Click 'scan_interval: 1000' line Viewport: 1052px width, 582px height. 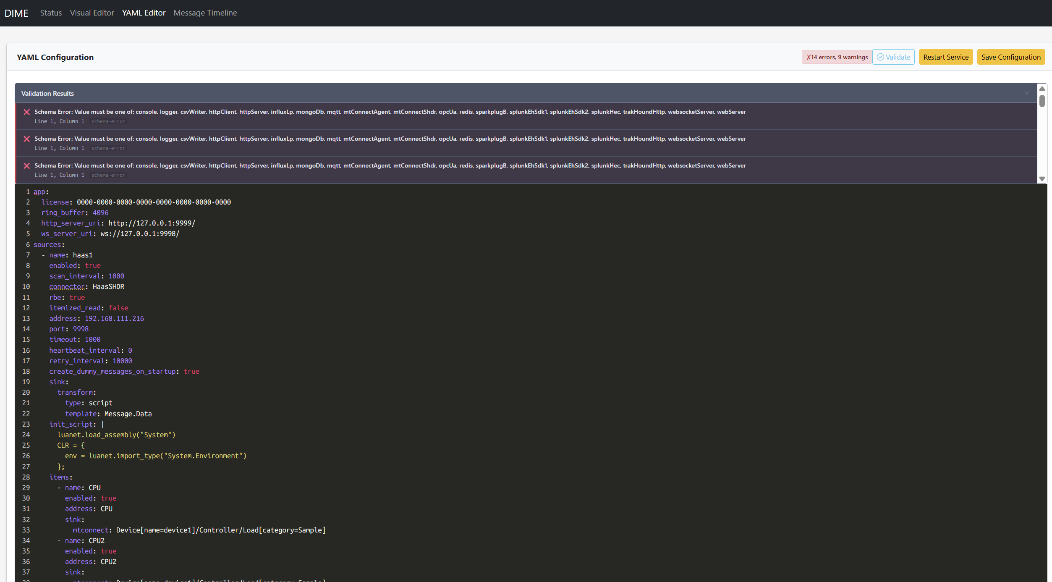click(86, 276)
